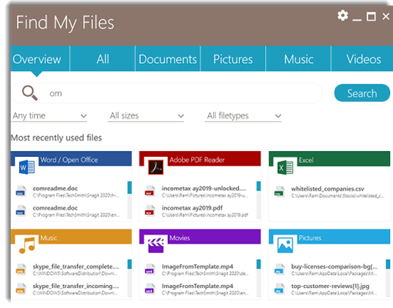Open settings via the gear icon
This screenshot has width=393, height=308.
(x=342, y=15)
